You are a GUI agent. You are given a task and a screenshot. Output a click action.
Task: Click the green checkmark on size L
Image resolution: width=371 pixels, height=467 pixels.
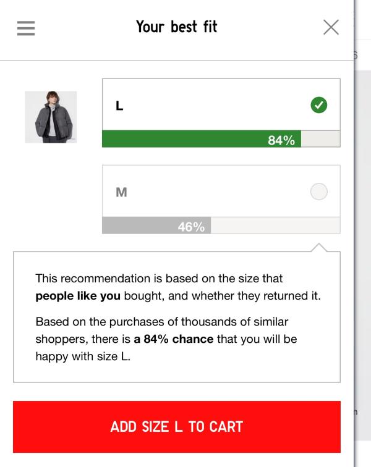click(318, 105)
